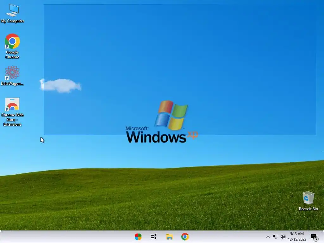
Task: Open Task View in the taskbar
Action: coord(153,237)
